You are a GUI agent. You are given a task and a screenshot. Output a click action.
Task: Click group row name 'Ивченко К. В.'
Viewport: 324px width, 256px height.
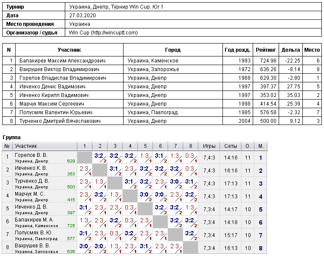coord(31,168)
